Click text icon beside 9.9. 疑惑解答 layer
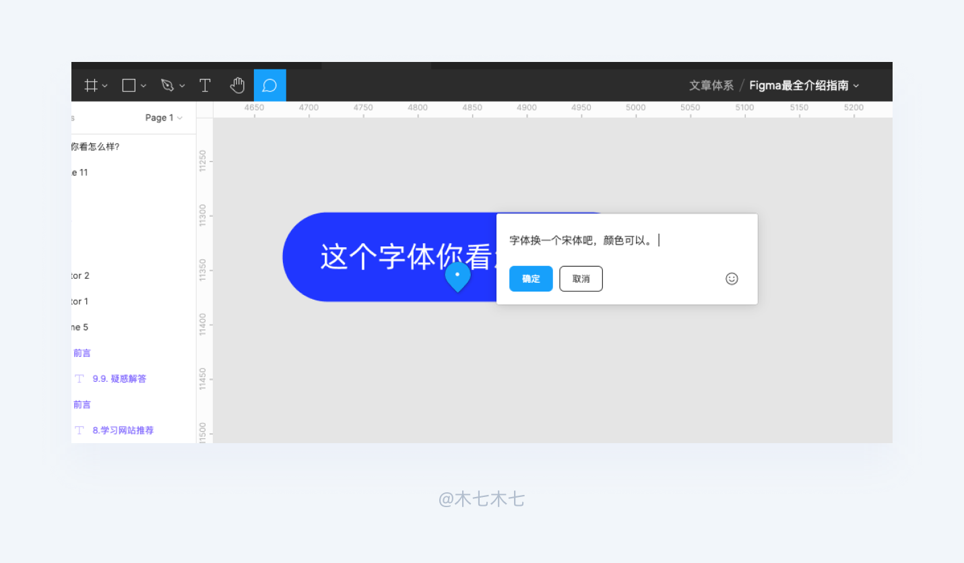 click(79, 378)
